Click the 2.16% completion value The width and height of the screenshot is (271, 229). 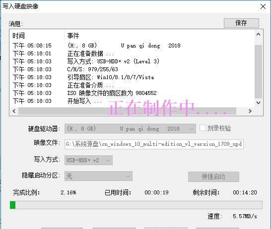[x=68, y=192]
